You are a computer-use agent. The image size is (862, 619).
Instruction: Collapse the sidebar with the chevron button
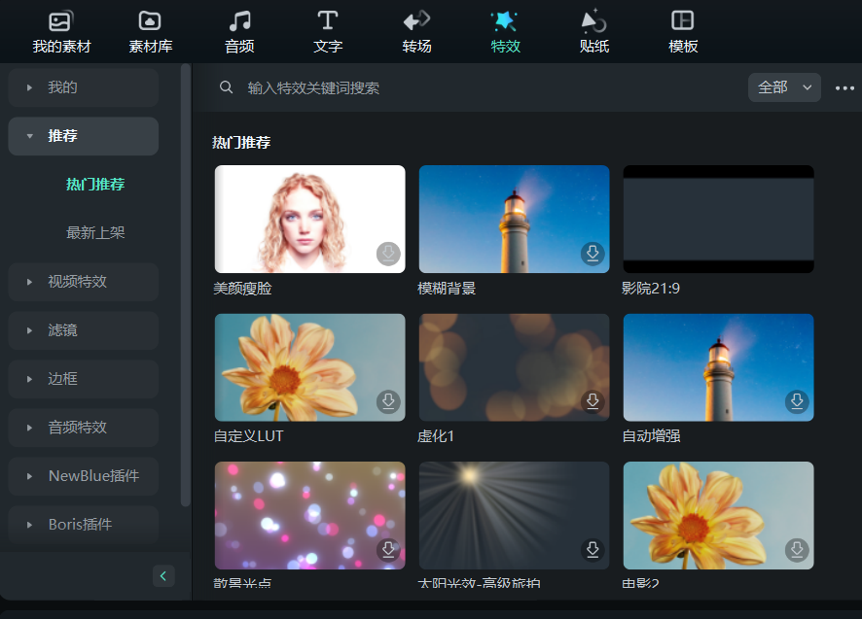coord(163,575)
